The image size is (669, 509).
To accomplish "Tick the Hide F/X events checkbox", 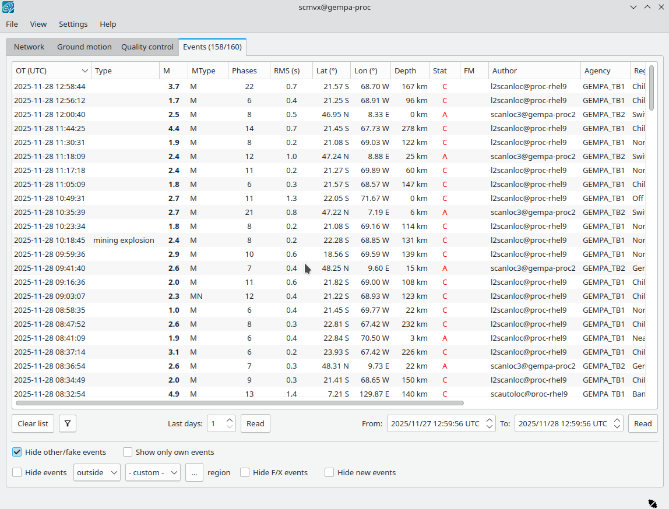I will [x=245, y=472].
